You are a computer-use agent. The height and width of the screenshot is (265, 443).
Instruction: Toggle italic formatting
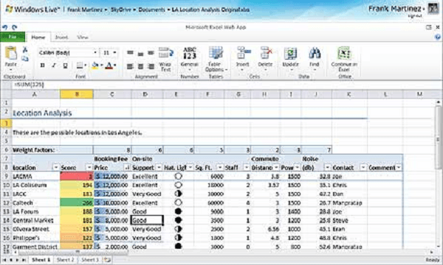point(54,66)
